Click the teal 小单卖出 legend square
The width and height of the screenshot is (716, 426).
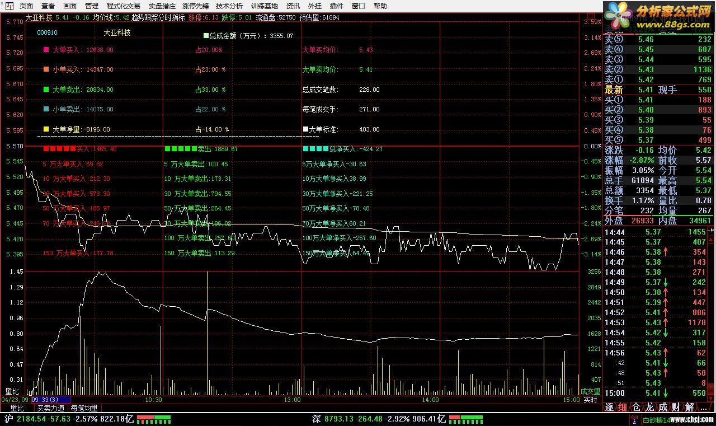coord(46,109)
